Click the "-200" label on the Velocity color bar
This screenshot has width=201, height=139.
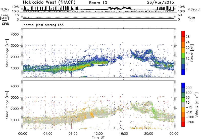[190, 122]
